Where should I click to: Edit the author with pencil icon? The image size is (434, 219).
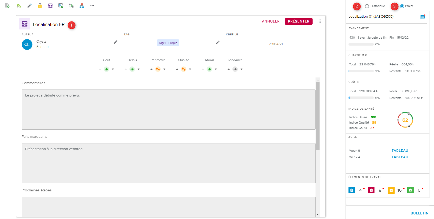tap(116, 42)
